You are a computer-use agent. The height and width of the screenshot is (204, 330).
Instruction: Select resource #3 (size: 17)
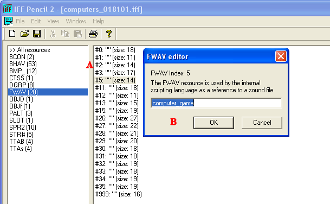[115, 73]
